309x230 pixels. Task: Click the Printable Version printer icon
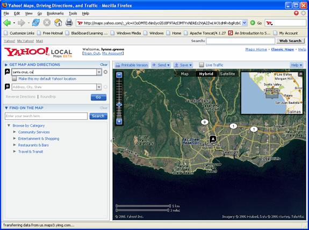[118, 65]
